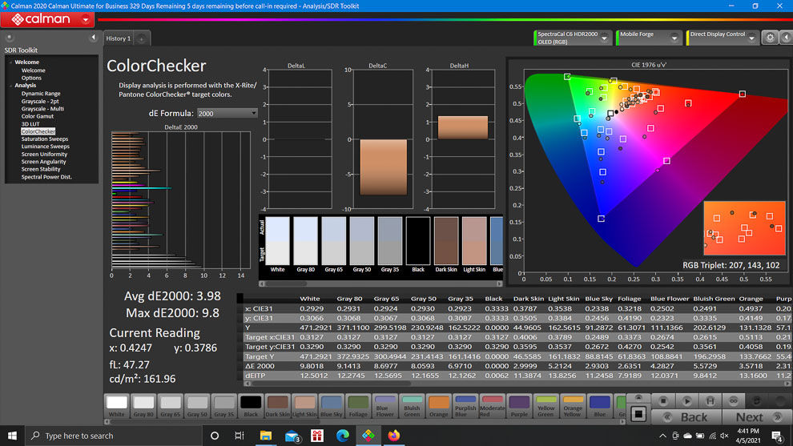Open the Dynamic Range page
793x446 pixels.
[41, 94]
